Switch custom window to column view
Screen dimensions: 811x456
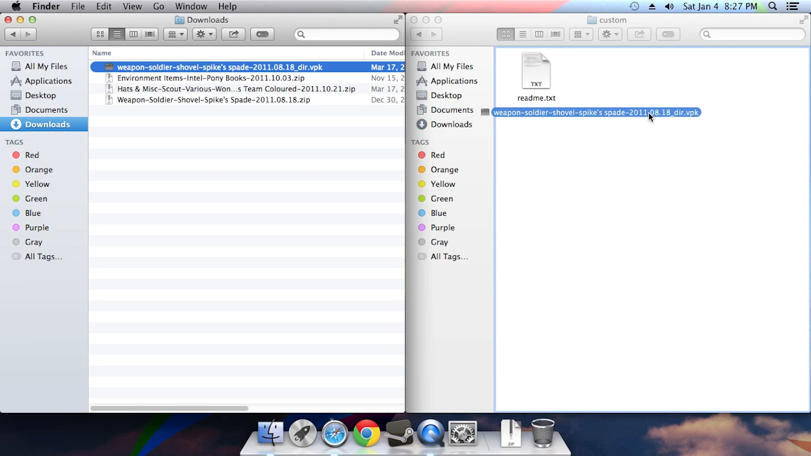pos(539,34)
